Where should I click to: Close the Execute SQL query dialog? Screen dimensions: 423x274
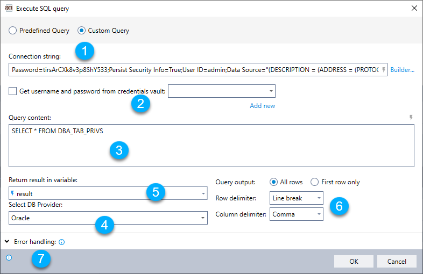[414, 9]
